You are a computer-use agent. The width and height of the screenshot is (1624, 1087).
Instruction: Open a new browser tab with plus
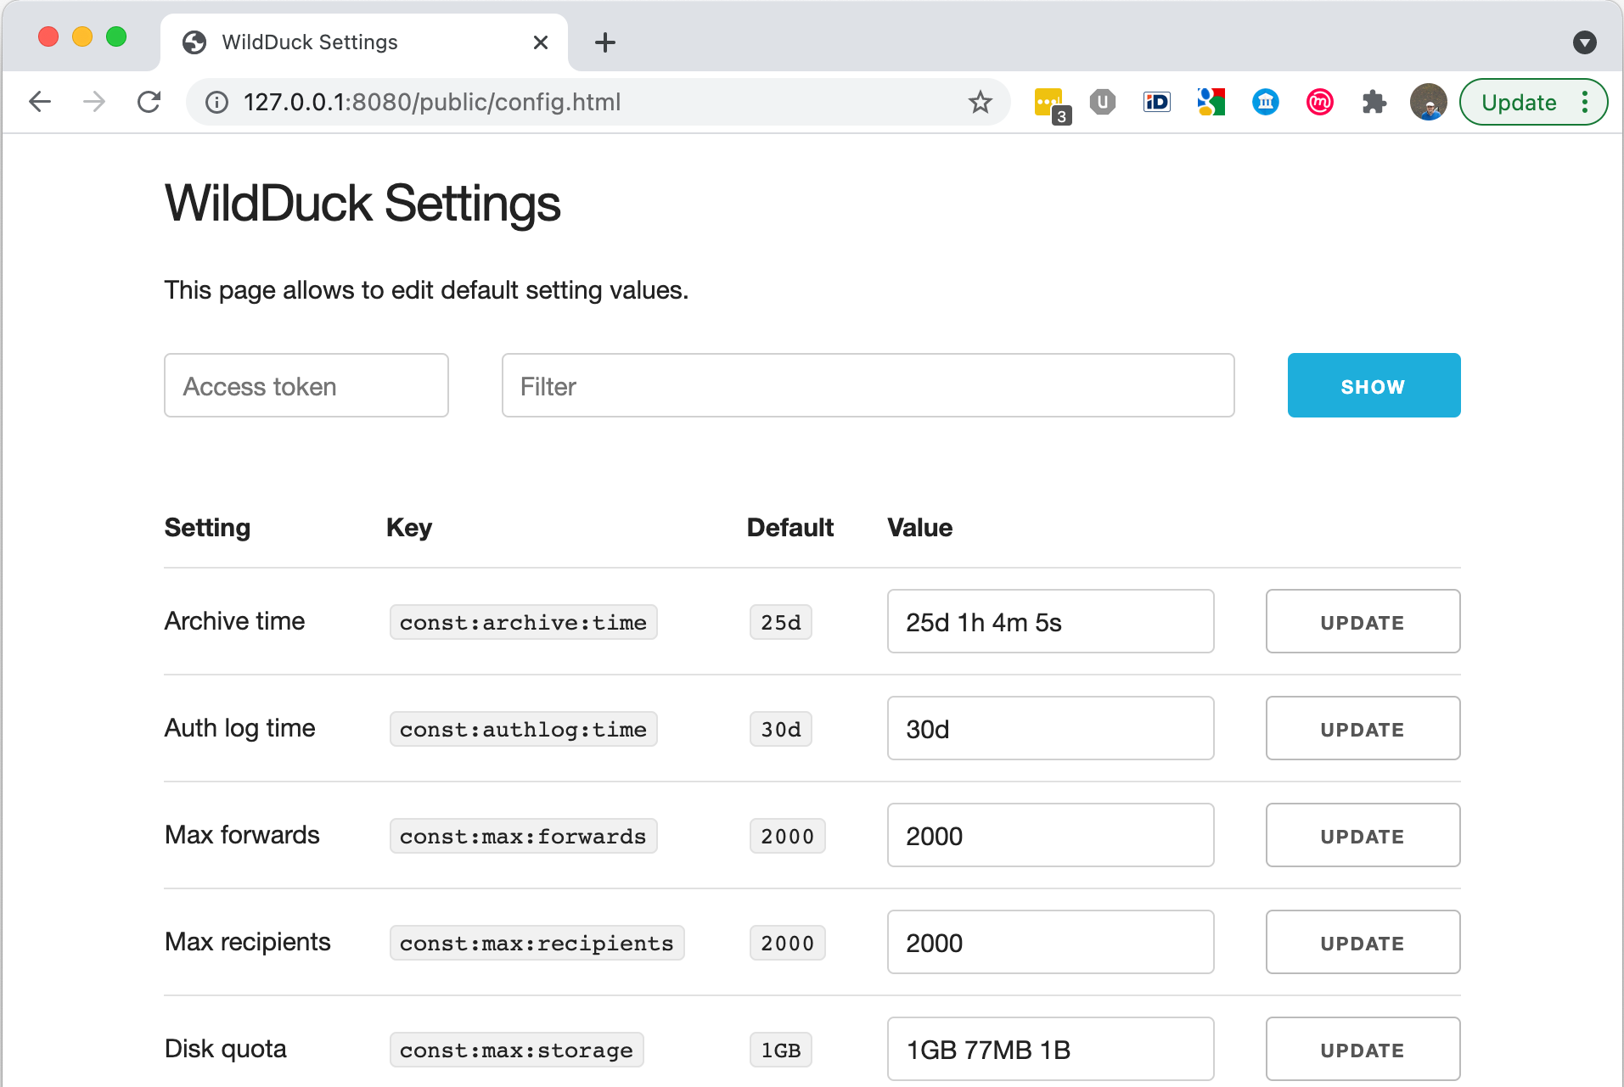coord(605,42)
